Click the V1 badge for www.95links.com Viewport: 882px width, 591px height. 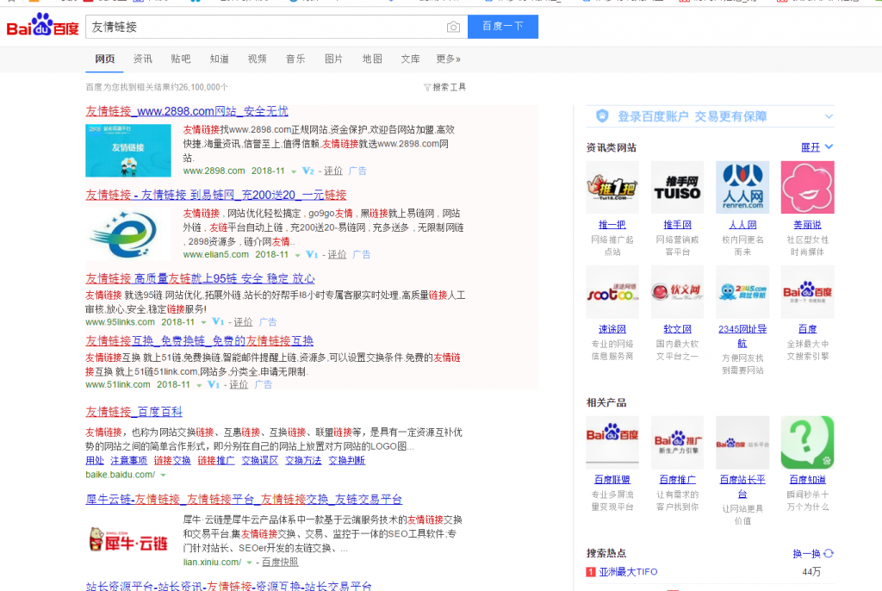tap(218, 322)
